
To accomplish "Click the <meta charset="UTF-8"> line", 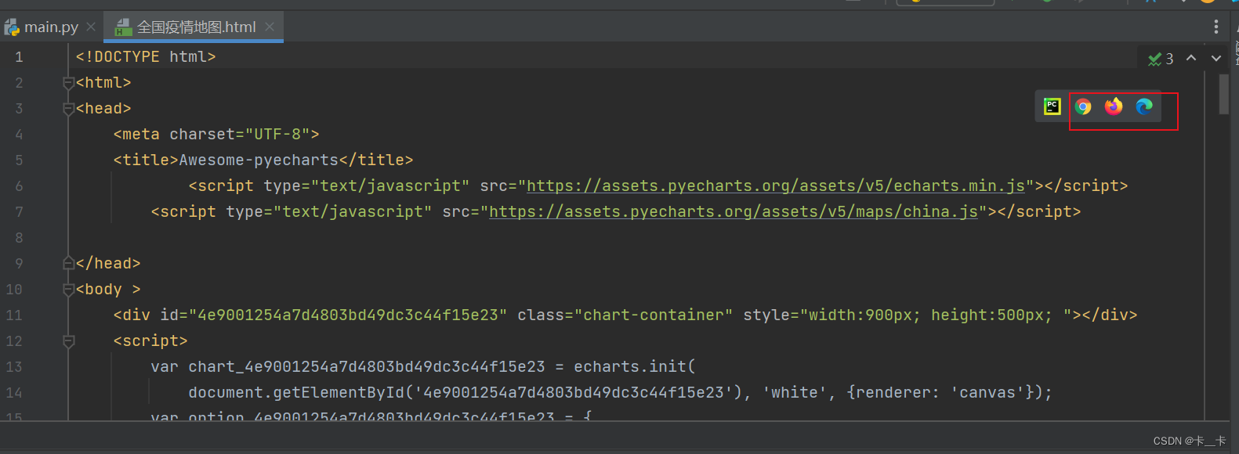I will point(216,135).
